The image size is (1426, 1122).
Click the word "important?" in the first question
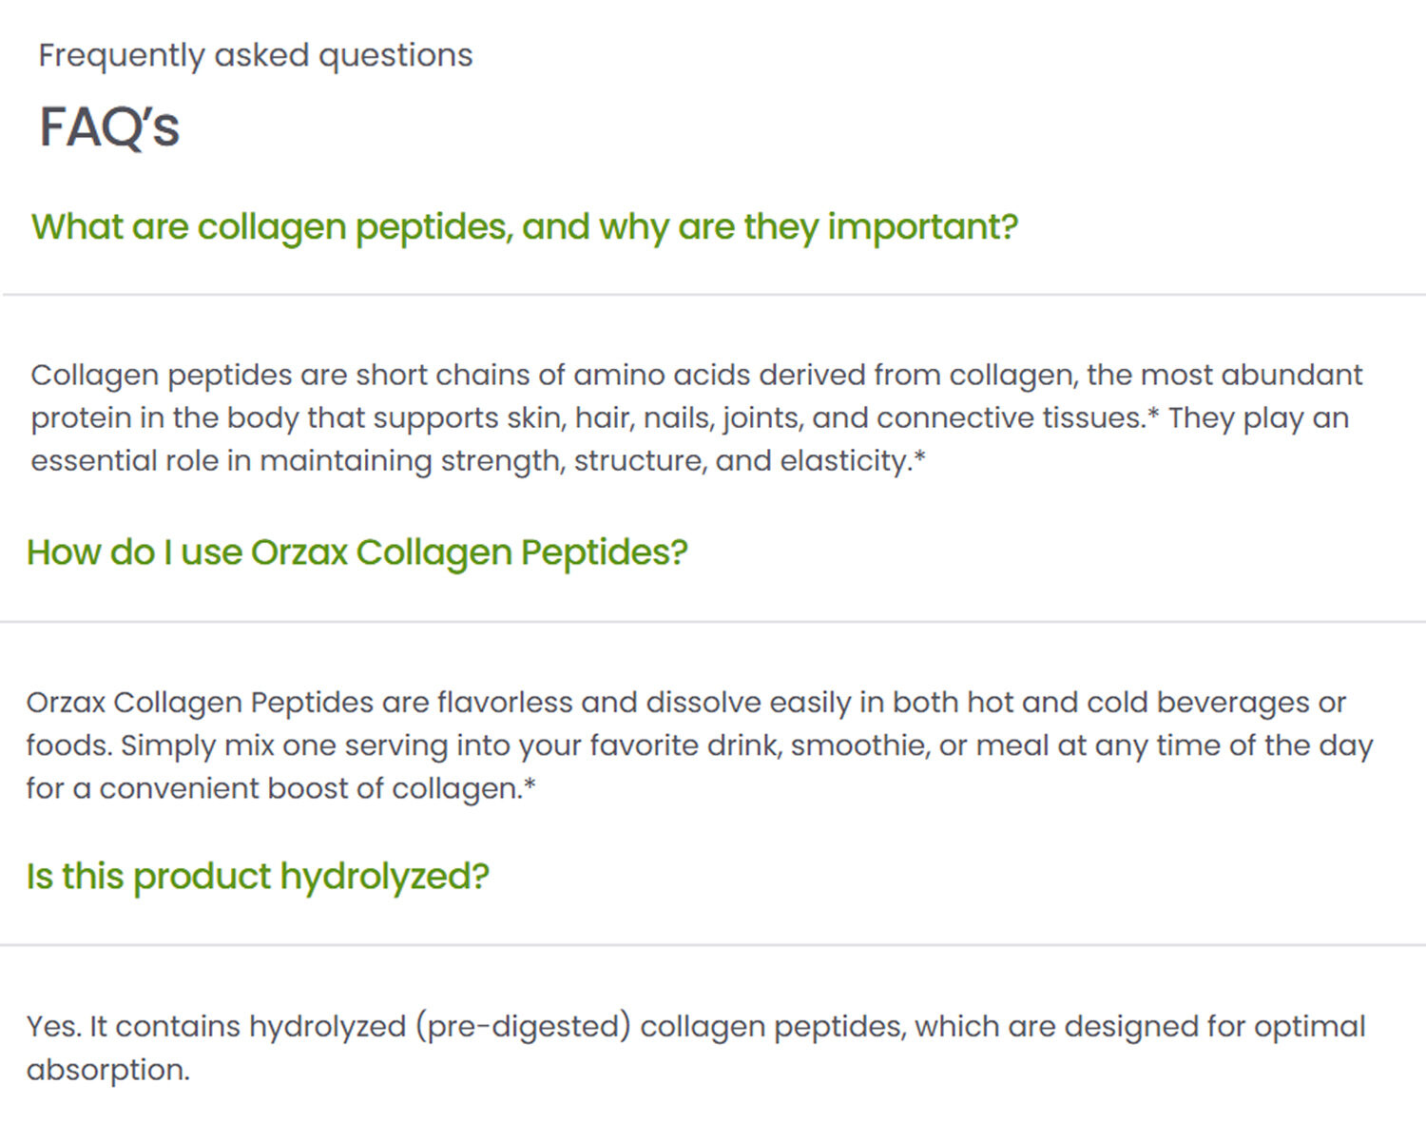point(922,227)
